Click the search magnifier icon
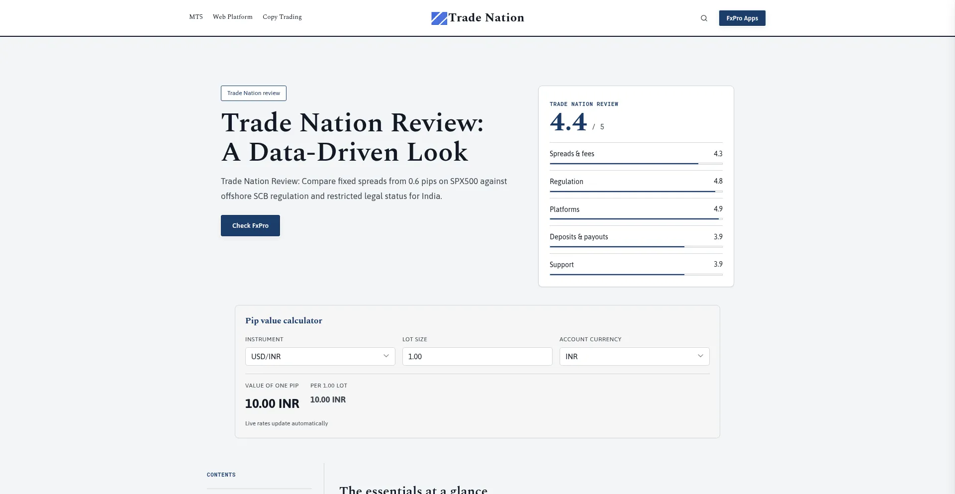Screen dimensions: 955x494 pyautogui.click(x=704, y=18)
